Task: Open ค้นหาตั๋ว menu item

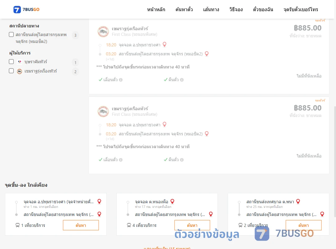Action: point(184,9)
